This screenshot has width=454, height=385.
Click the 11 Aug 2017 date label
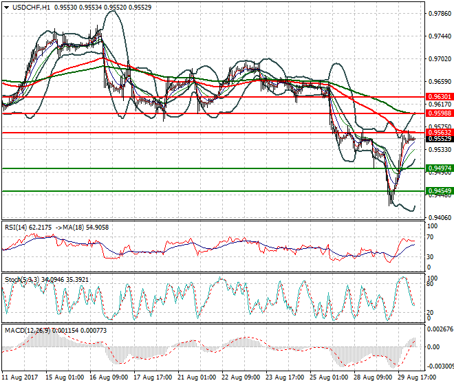click(20, 377)
